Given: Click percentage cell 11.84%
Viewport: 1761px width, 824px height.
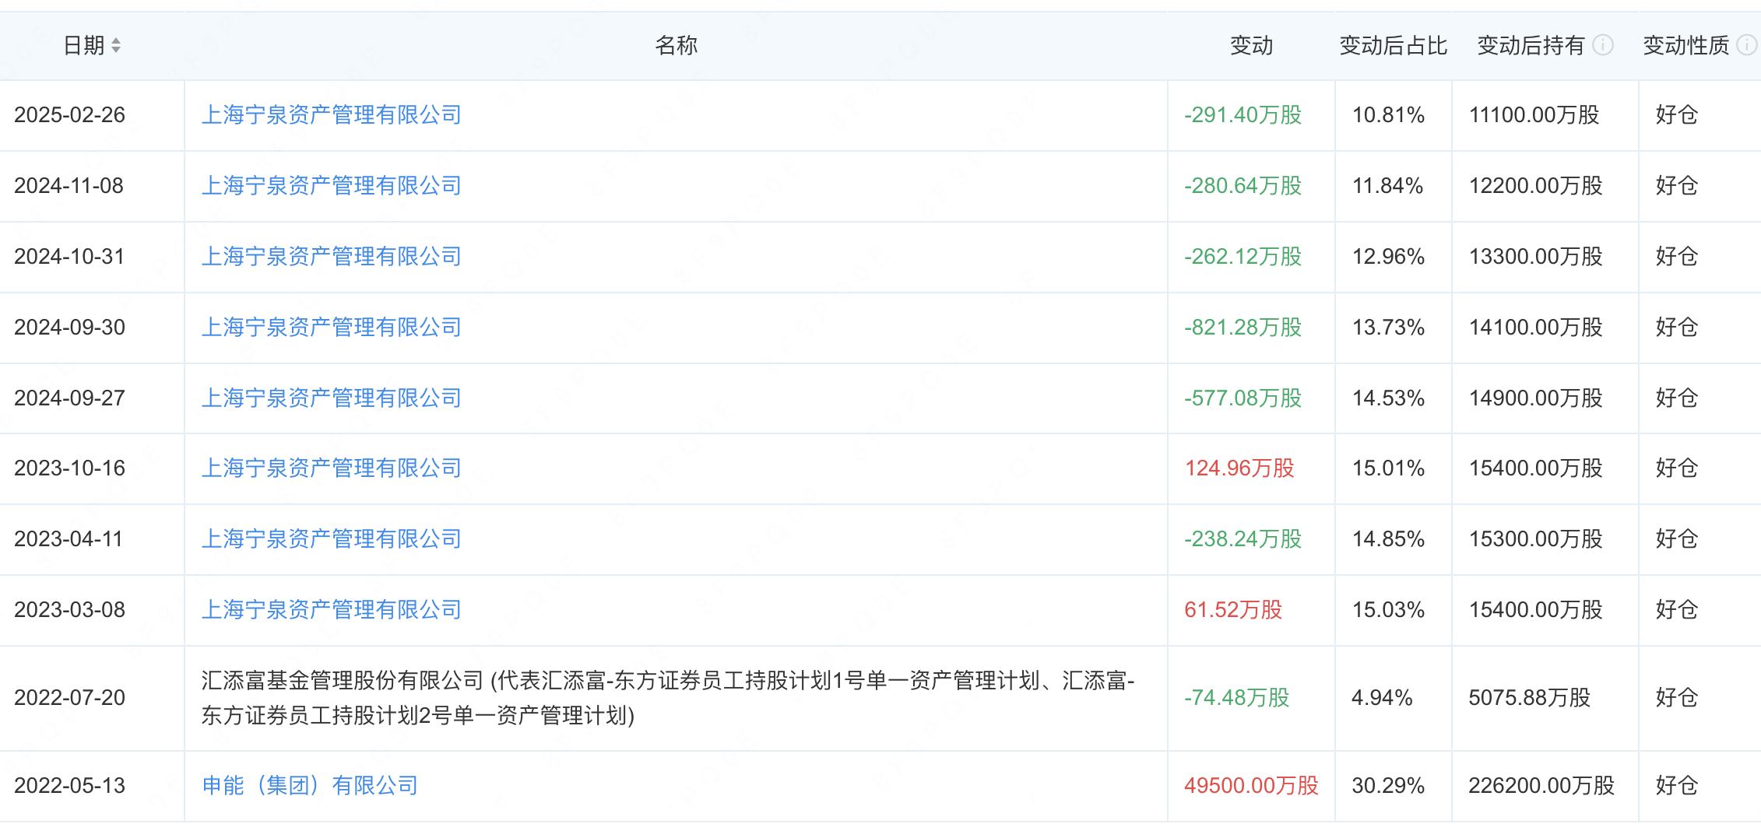Looking at the screenshot, I should (1387, 186).
